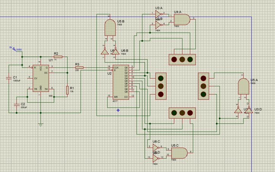Select AND gate U4:A
This screenshot has height=172, width=275.
tap(182, 19)
